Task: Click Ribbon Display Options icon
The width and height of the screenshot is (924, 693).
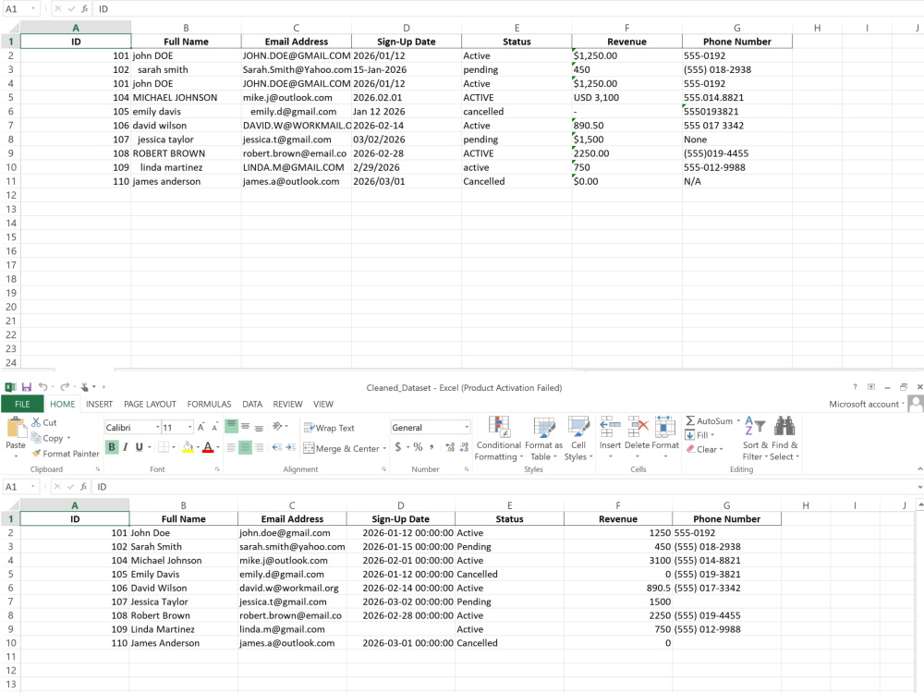Action: point(871,387)
